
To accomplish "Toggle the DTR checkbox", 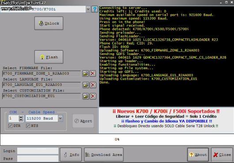I will coord(10,126).
